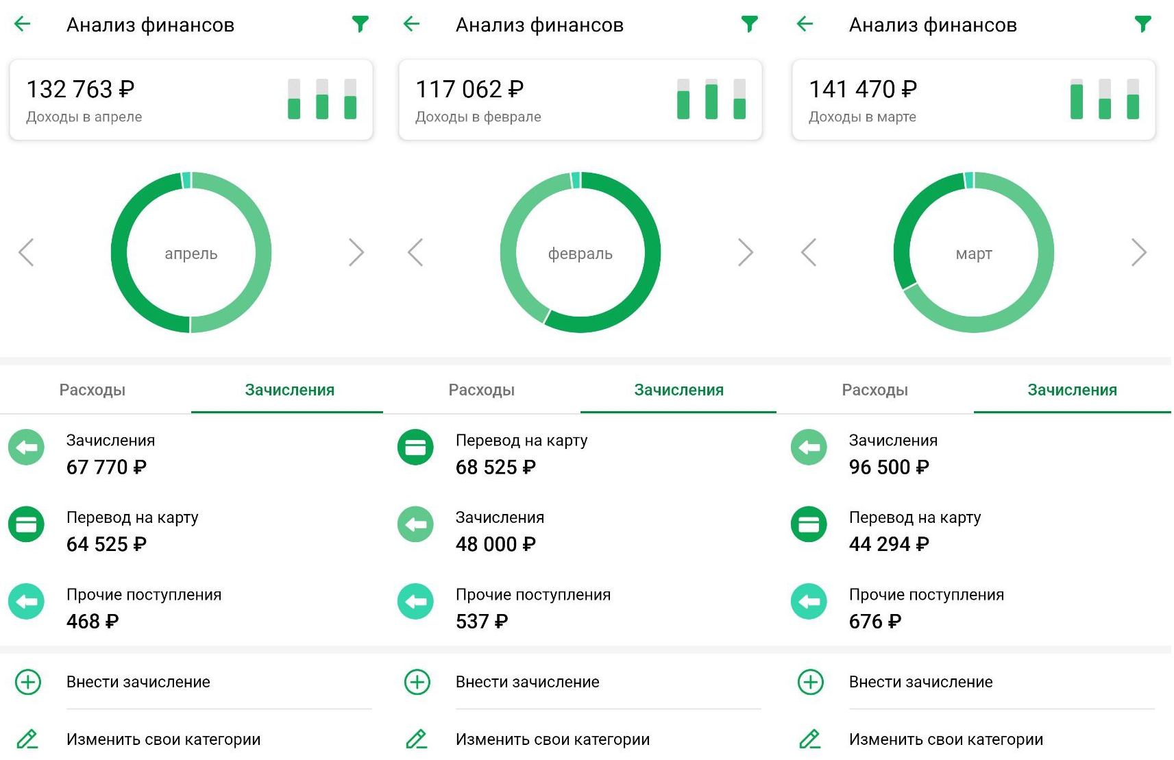This screenshot has width=1174, height=760.
Task: Switch to the Расходы tab on the April screen
Action: coord(93,390)
